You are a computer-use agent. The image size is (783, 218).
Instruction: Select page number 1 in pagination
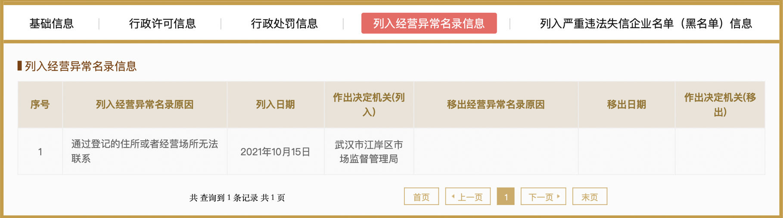pyautogui.click(x=506, y=197)
